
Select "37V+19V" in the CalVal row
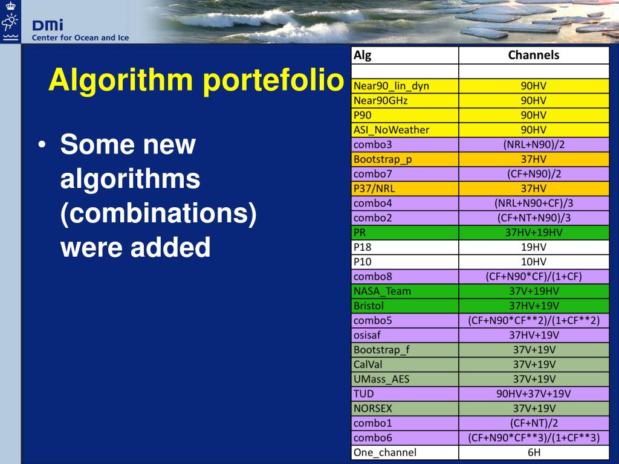pos(534,364)
